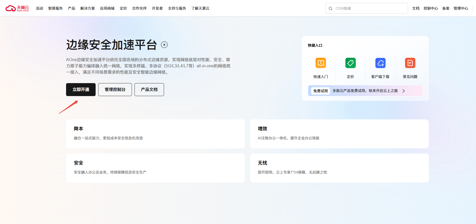This screenshot has height=224, width=476.
Task: Open the 智算服务 menu item
Action: pyautogui.click(x=55, y=8)
